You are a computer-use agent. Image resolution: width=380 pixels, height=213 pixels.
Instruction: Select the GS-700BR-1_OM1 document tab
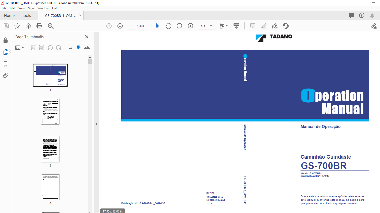click(60, 16)
